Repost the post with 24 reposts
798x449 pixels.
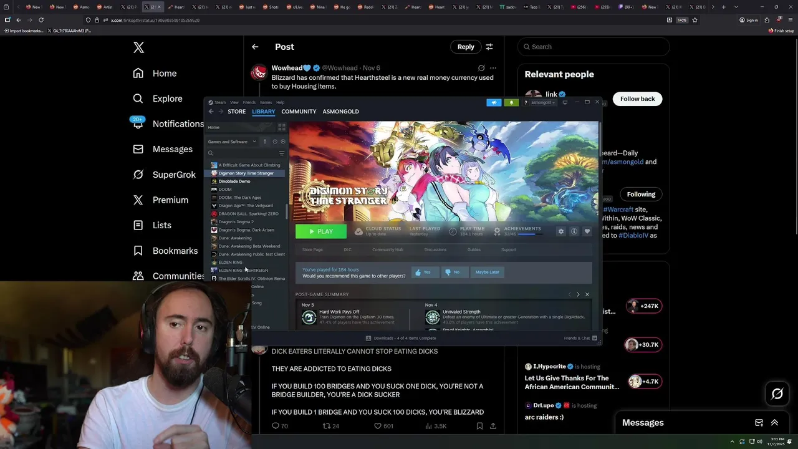(330, 426)
